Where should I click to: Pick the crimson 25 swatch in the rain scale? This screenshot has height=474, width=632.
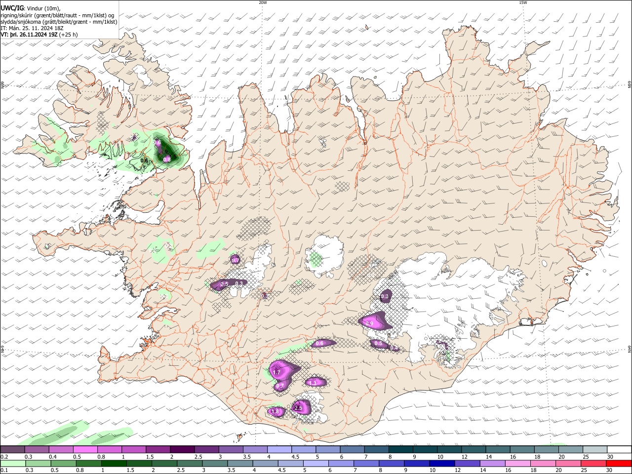pos(593,463)
